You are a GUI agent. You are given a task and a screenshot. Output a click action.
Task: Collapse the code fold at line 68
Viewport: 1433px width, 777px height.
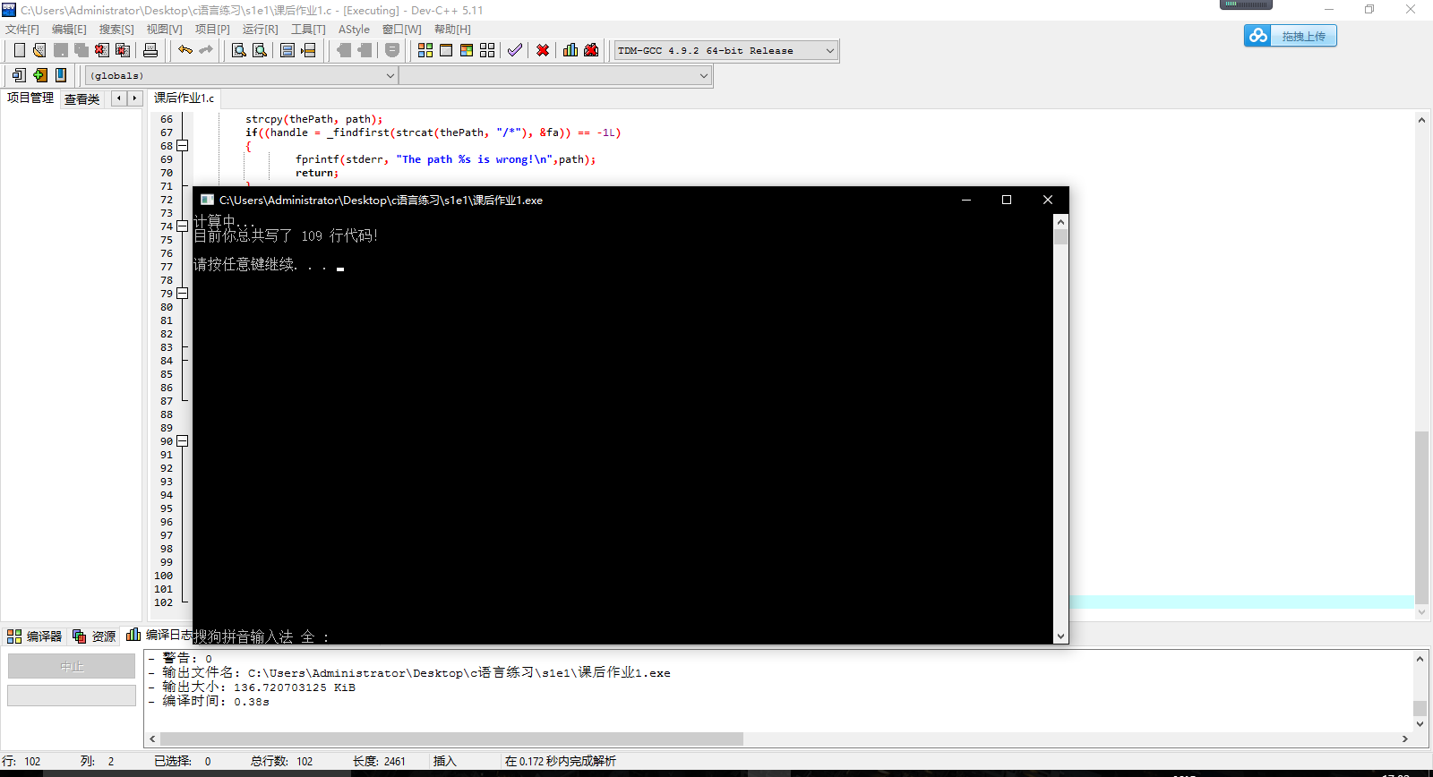point(183,146)
